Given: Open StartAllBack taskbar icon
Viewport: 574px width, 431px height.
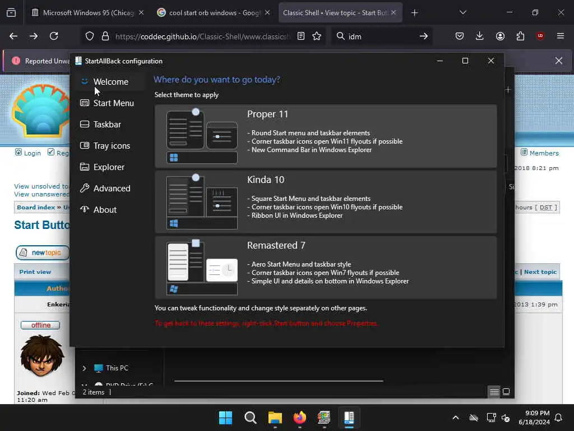Looking at the screenshot, I should click(349, 418).
